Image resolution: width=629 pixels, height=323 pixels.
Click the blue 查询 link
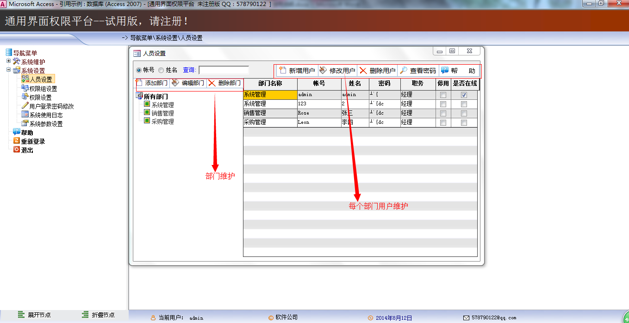click(x=189, y=70)
